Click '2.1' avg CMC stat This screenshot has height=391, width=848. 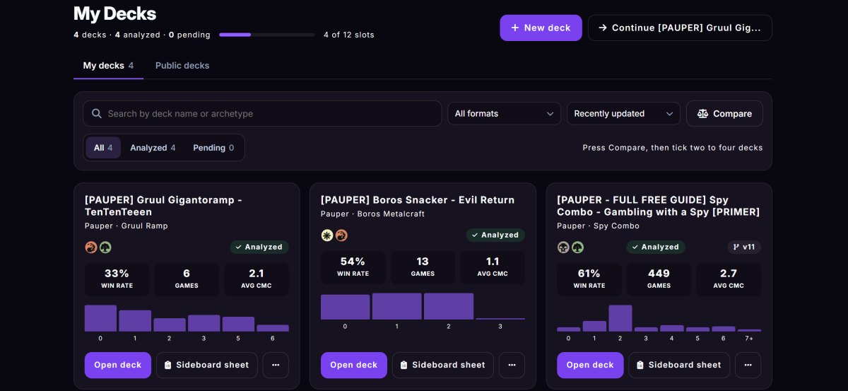[256, 279]
